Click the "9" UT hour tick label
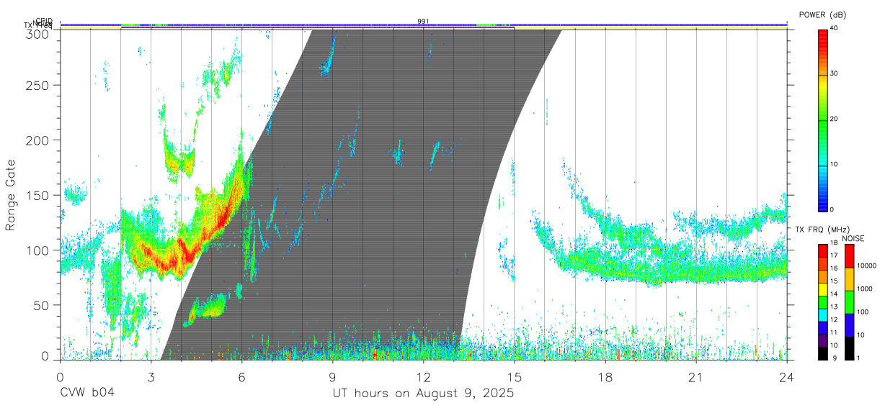The image size is (885, 408). (332, 376)
